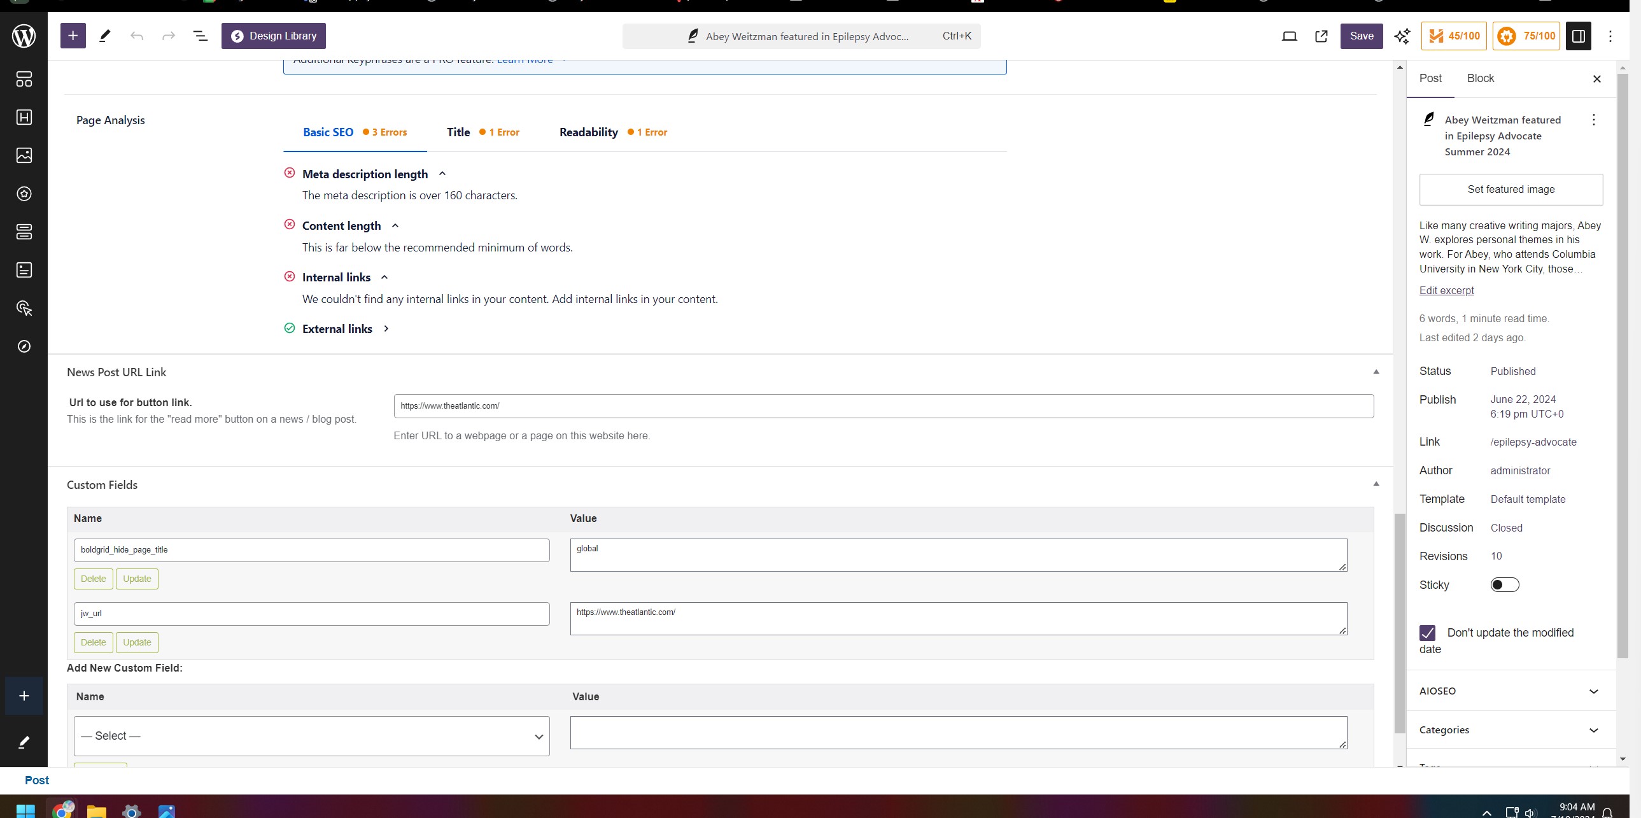Viewport: 1641px width, 818px height.
Task: Expand the AIOSEO sidebar section
Action: (x=1511, y=691)
